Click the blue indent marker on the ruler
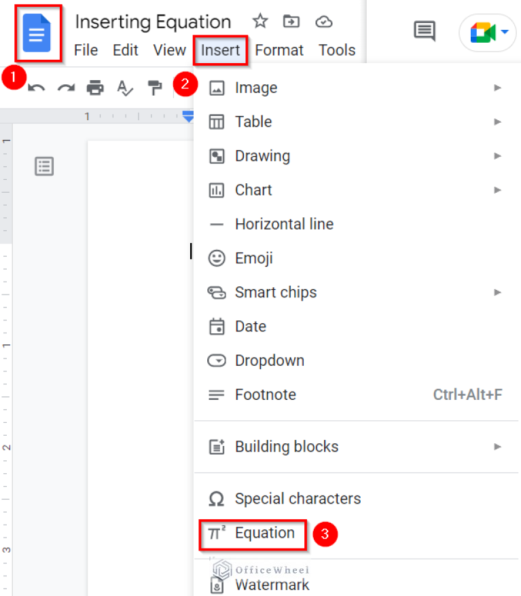This screenshot has height=596, width=521. point(188,116)
